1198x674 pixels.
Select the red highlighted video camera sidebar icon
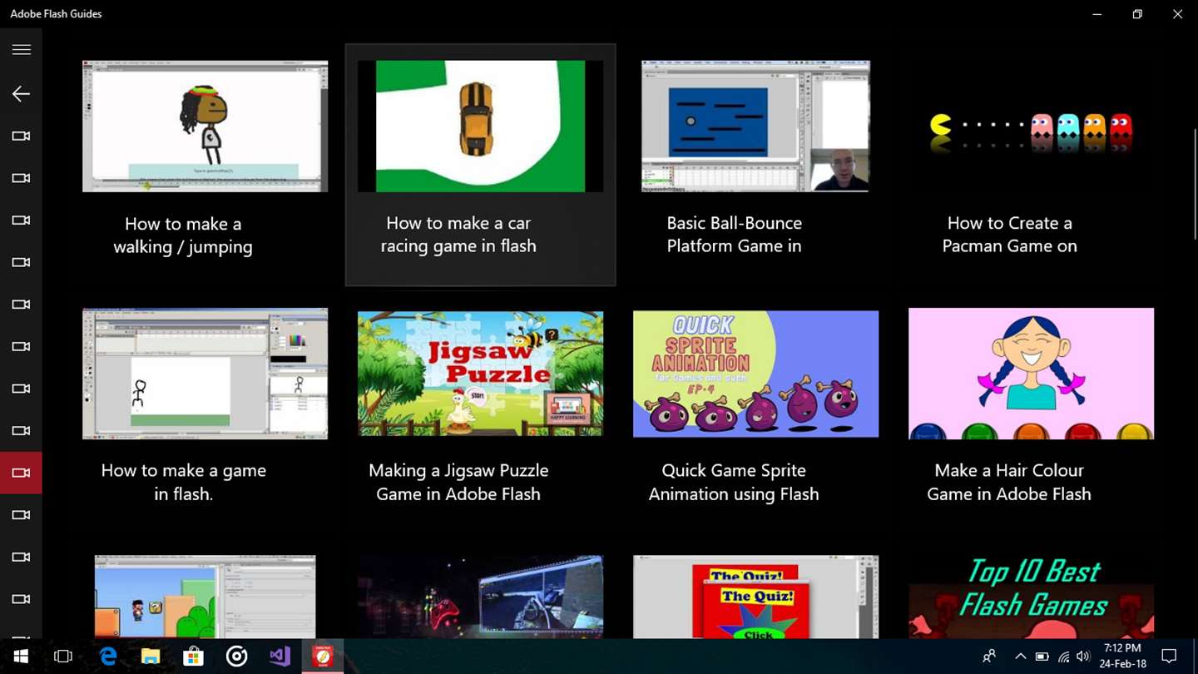(x=21, y=473)
